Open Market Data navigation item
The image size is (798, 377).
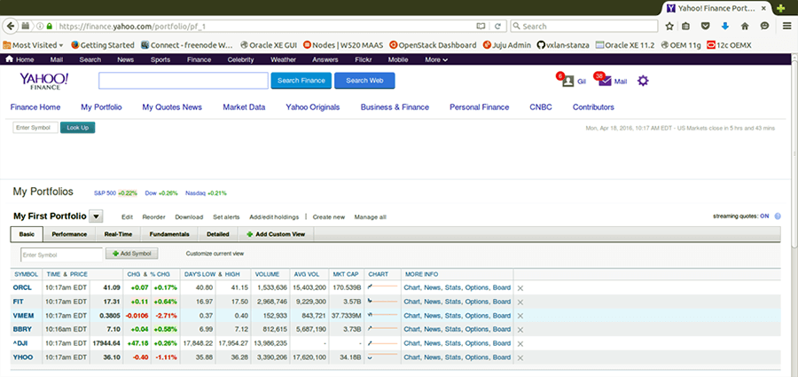point(244,107)
